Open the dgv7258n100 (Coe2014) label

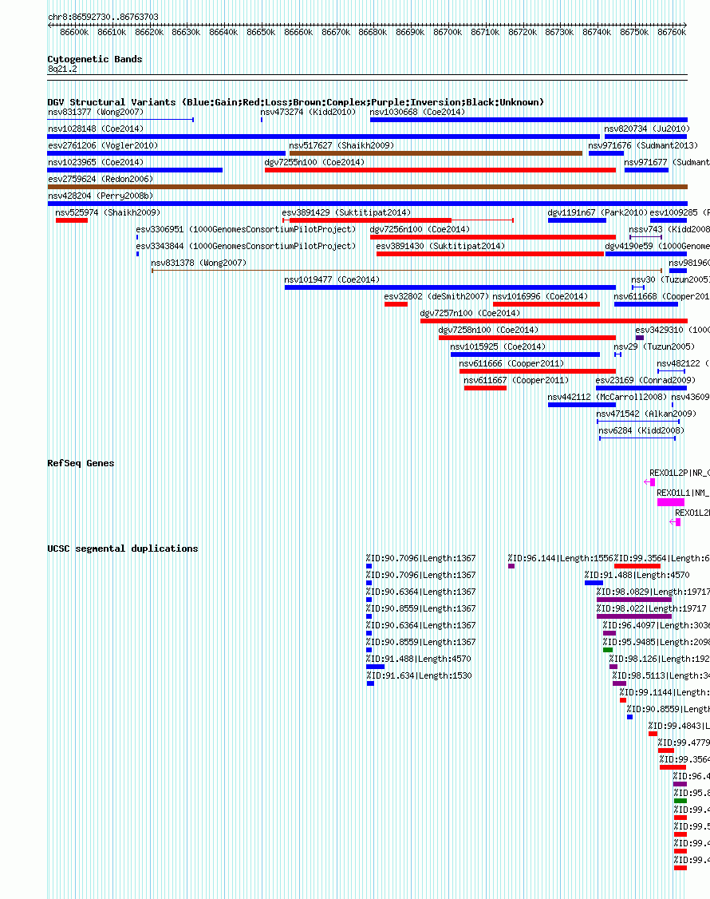488,330
